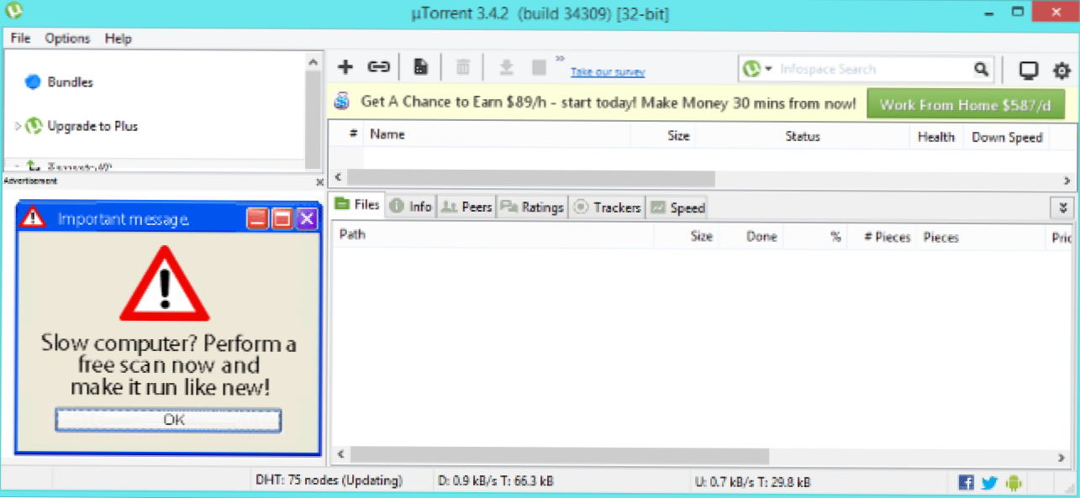Click the warning triangle in the ad
1080x498 pixels.
[166, 284]
